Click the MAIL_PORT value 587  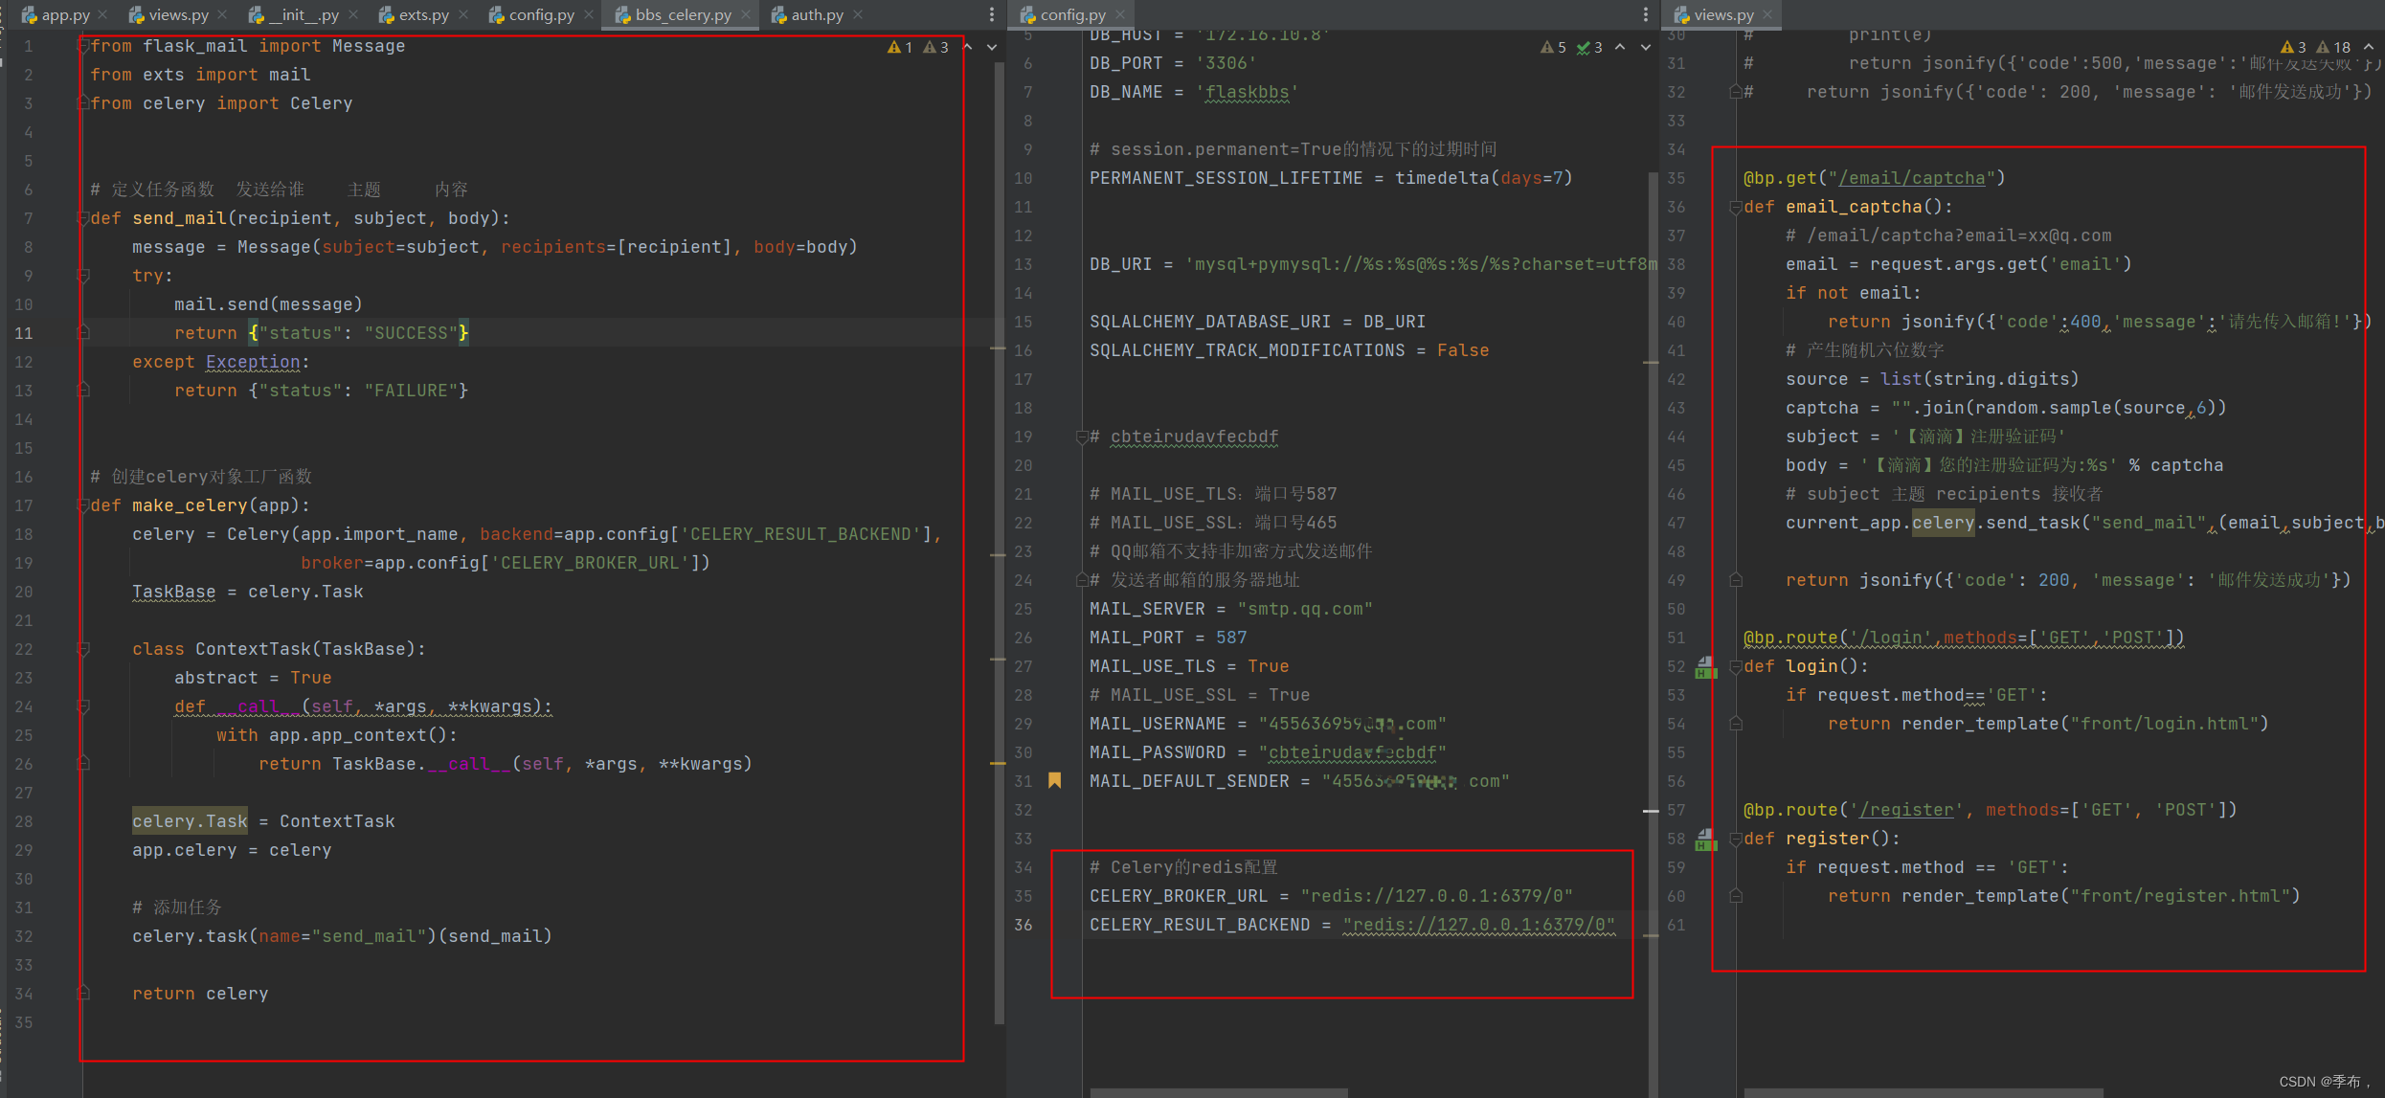(x=1231, y=638)
